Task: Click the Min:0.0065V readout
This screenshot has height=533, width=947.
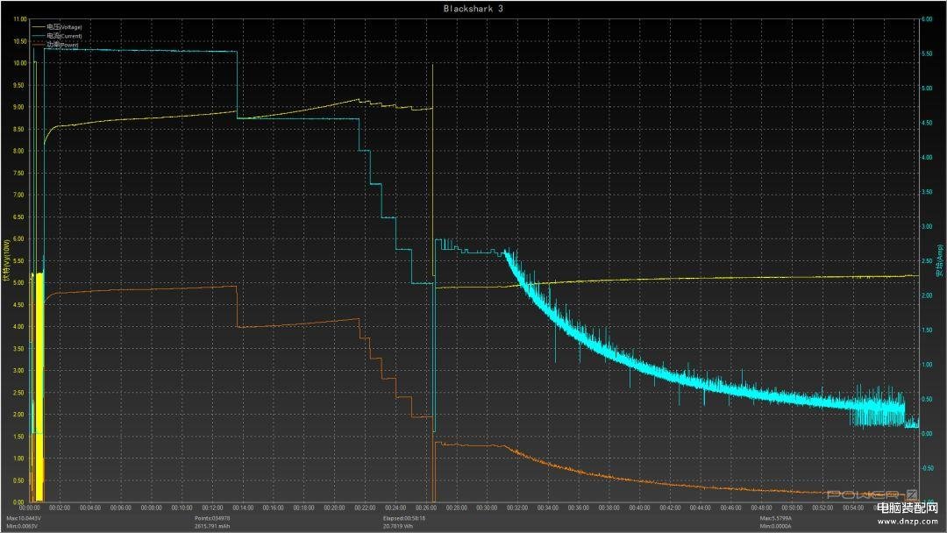Action: tap(22, 526)
